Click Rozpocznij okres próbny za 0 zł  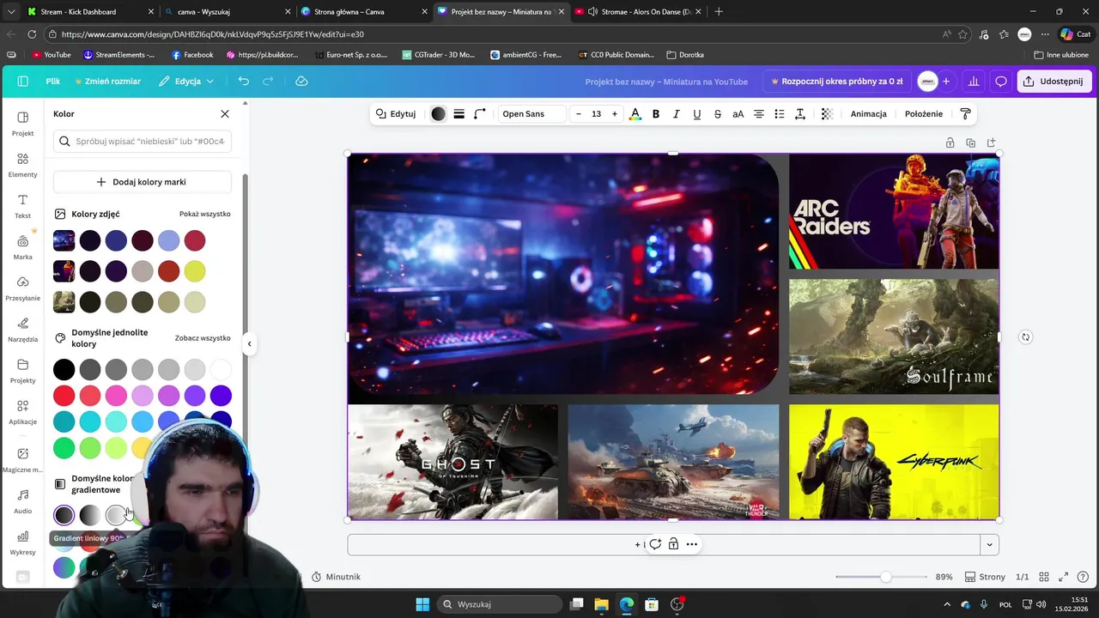pyautogui.click(x=835, y=82)
